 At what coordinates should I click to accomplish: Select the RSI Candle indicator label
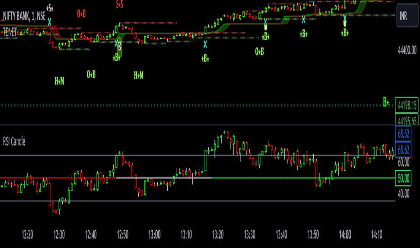(x=14, y=141)
